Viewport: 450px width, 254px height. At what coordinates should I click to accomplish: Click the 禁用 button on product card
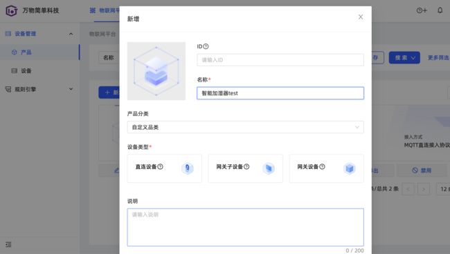click(x=422, y=170)
